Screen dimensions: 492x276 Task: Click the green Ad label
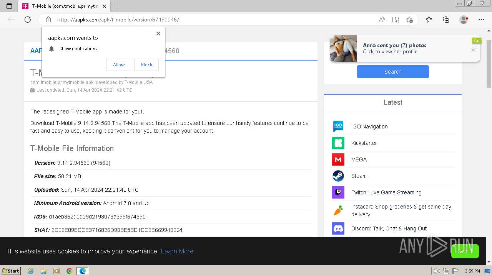point(477,41)
